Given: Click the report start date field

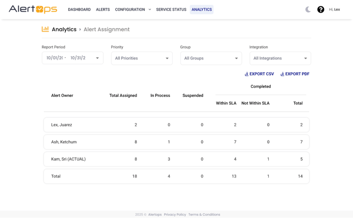Looking at the screenshot, I should point(54,58).
